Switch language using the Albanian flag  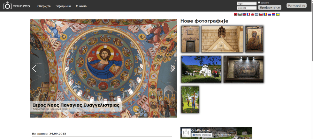click(x=236, y=15)
